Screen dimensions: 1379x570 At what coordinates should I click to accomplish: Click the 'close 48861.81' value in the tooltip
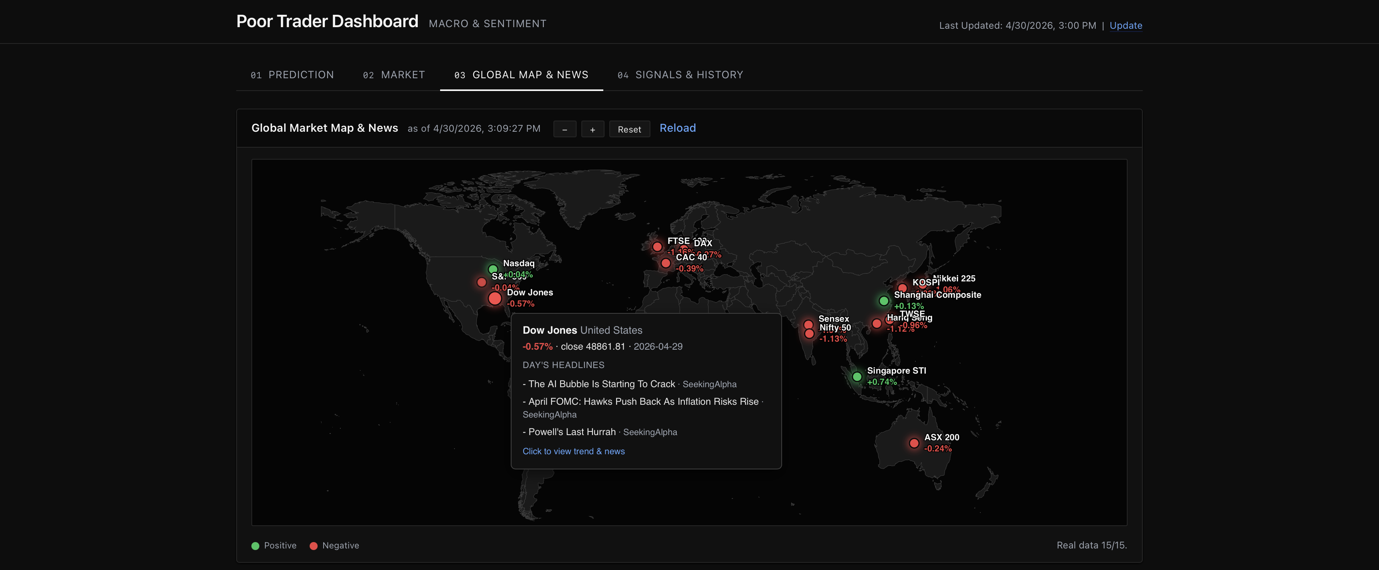click(x=593, y=346)
